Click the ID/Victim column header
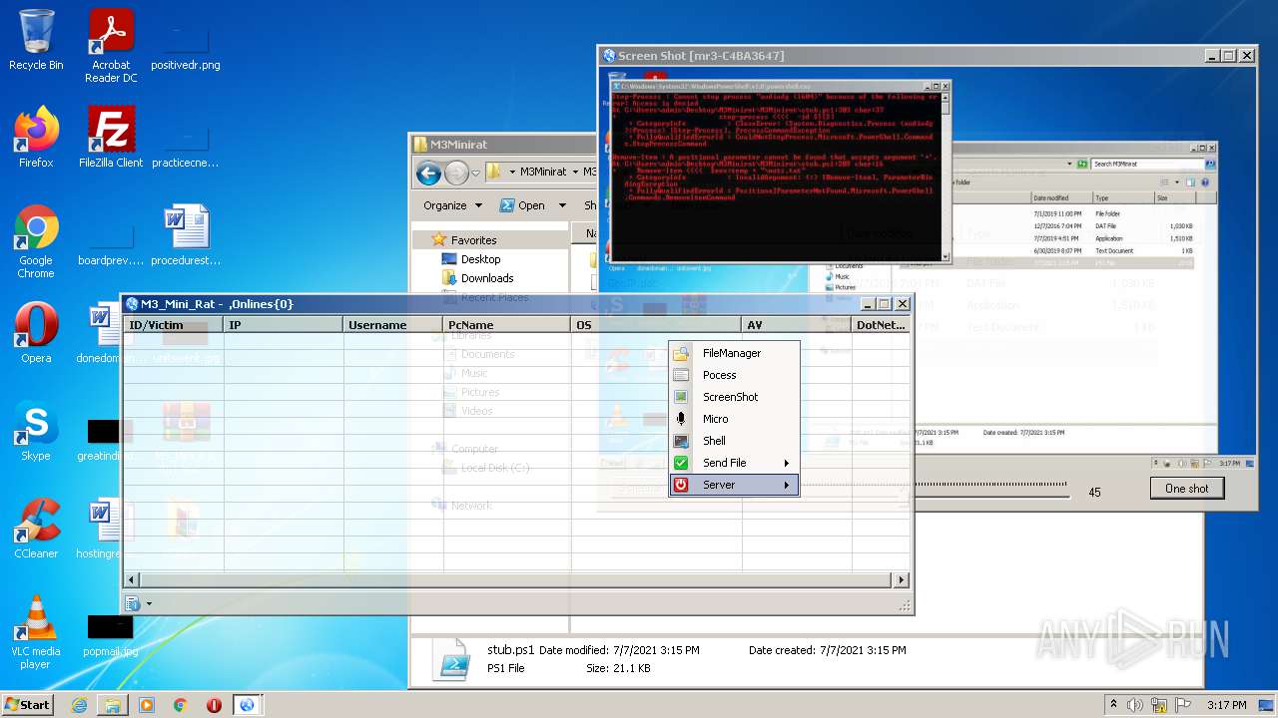1278x718 pixels. 174,325
